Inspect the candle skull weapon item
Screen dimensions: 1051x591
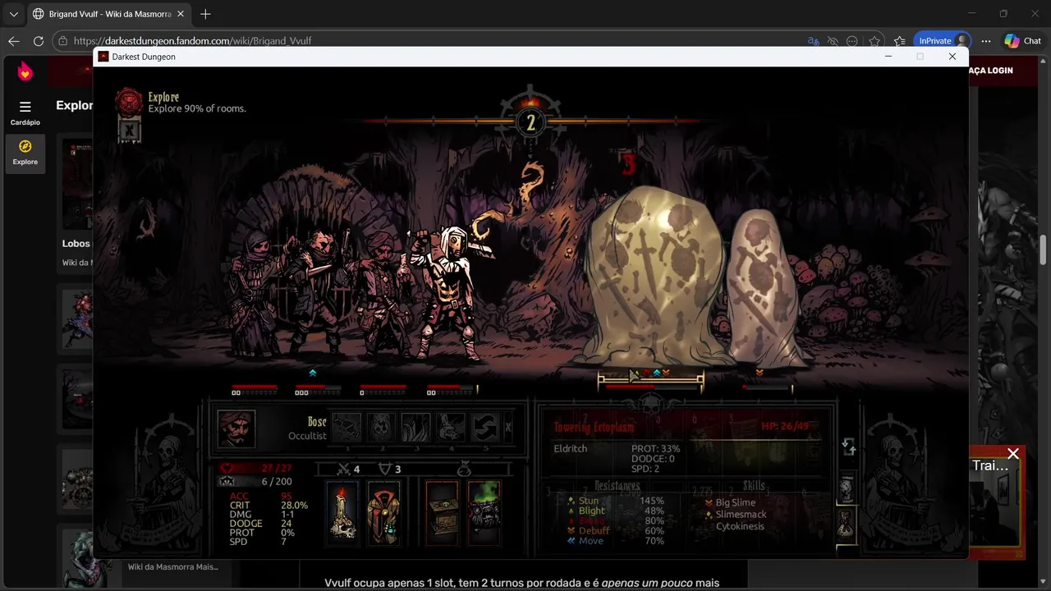coord(343,512)
